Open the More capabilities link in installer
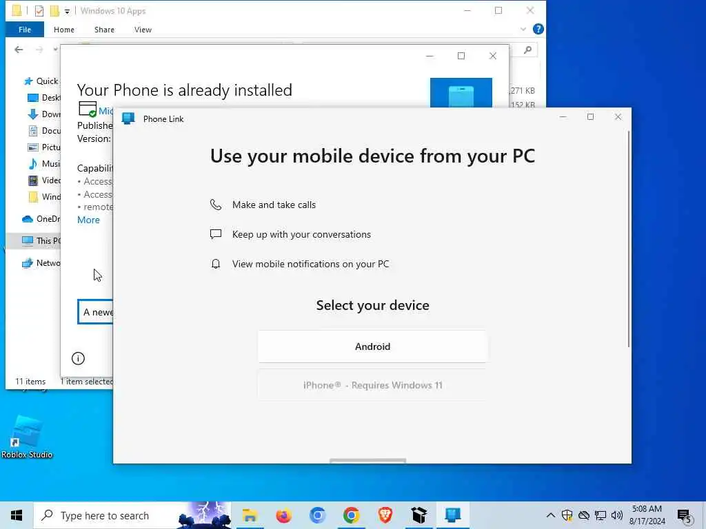The image size is (706, 529). click(x=88, y=220)
